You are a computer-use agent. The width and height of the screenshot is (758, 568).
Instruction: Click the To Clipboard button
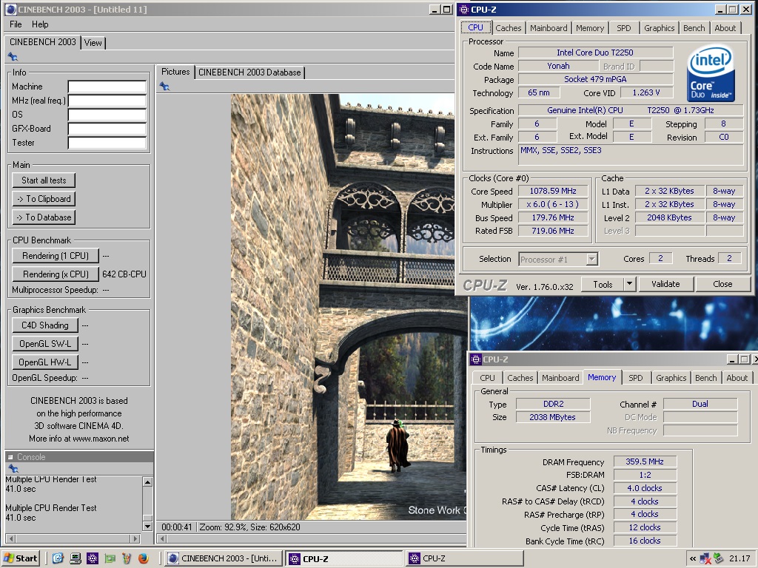click(x=44, y=198)
